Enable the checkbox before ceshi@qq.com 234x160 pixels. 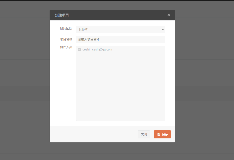pyautogui.click(x=80, y=49)
